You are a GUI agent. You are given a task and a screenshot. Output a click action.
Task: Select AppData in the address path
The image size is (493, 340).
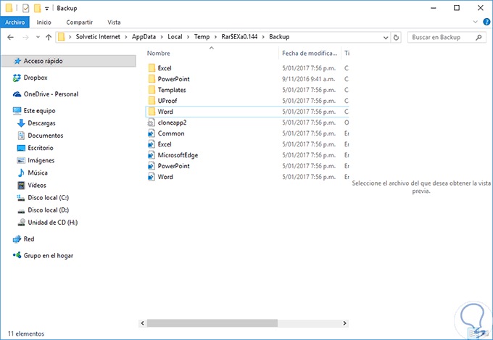(144, 37)
